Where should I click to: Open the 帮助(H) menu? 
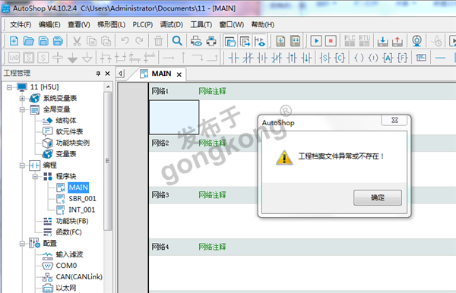click(263, 25)
